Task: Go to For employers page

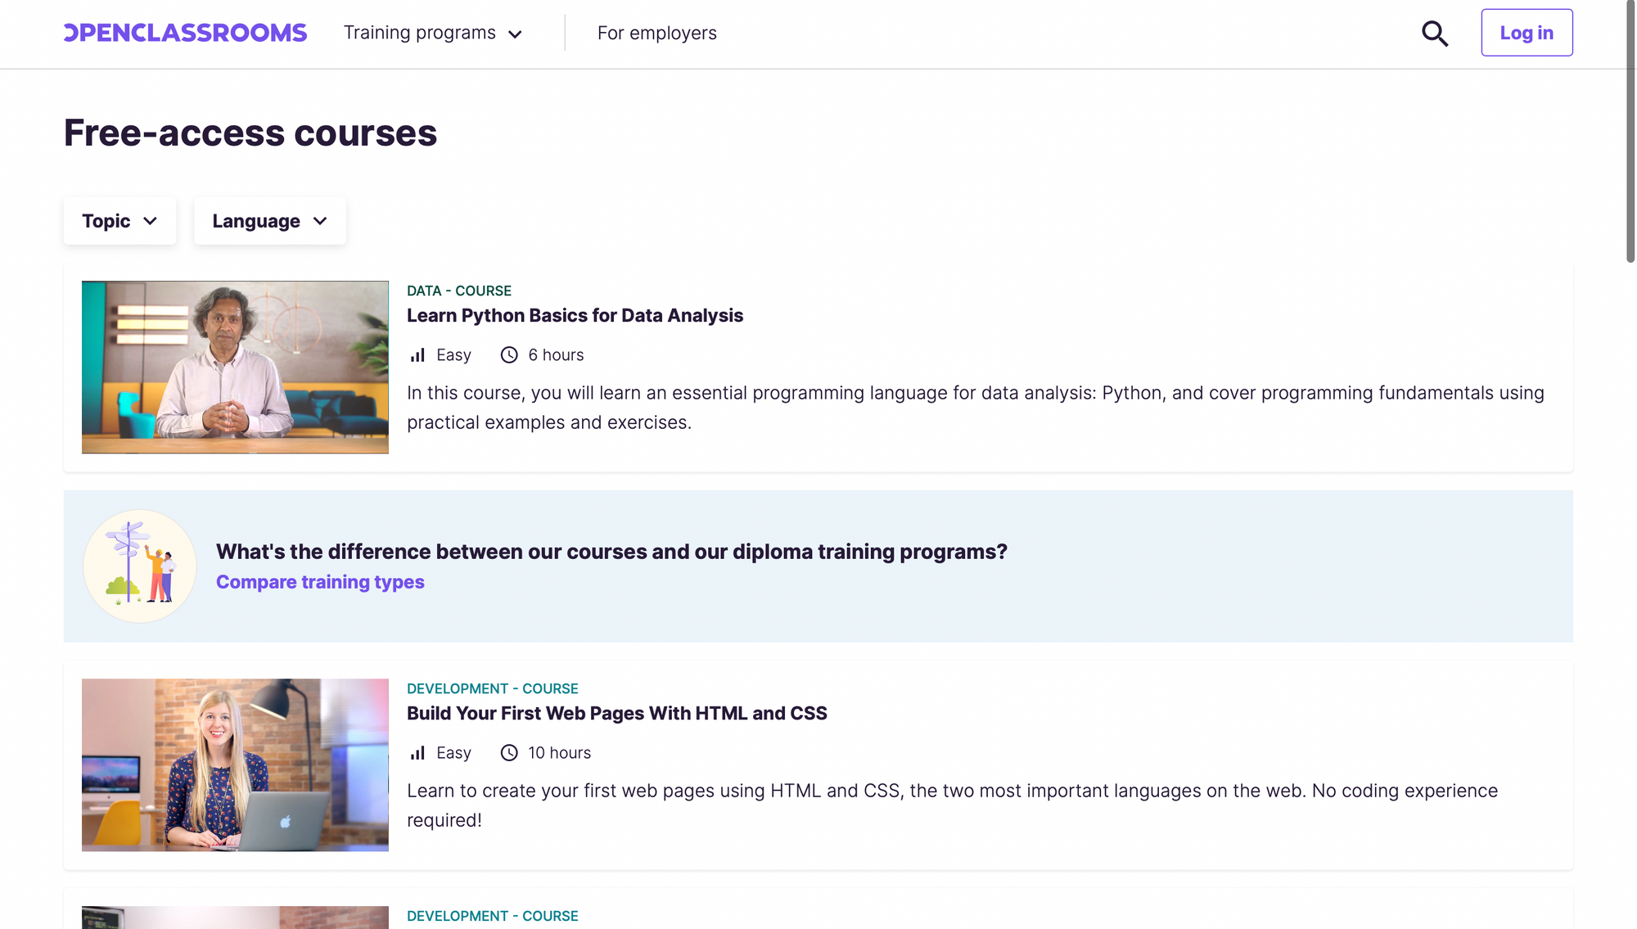Action: [x=656, y=33]
